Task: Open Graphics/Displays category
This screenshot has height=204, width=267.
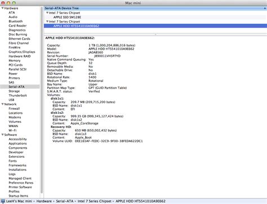Action: (x=22, y=52)
